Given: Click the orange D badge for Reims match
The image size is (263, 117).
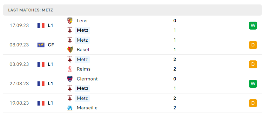Looking at the screenshot, I should coord(253,64).
